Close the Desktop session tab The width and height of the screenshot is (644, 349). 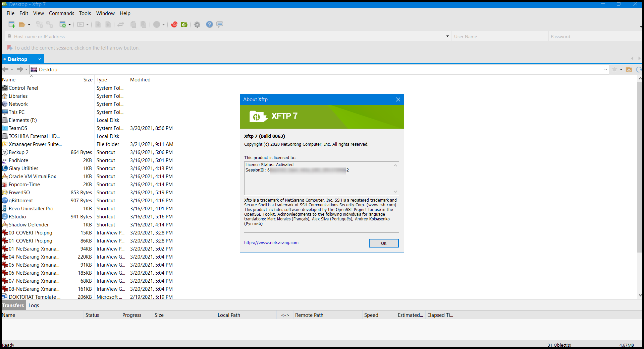click(x=39, y=59)
